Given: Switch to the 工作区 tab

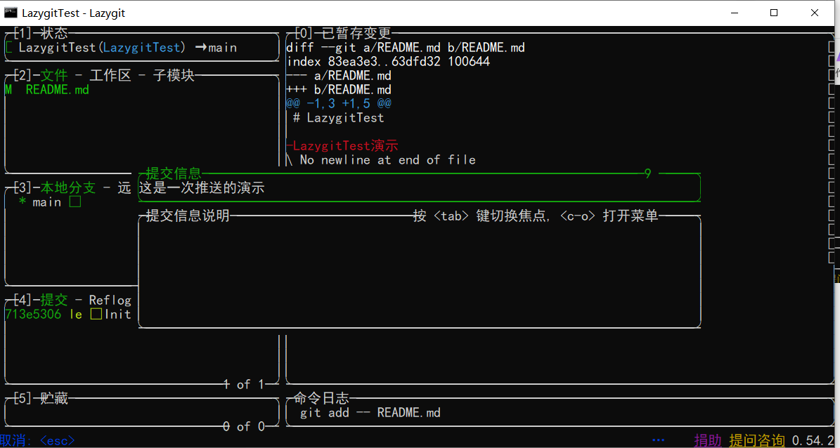Looking at the screenshot, I should 110,75.
